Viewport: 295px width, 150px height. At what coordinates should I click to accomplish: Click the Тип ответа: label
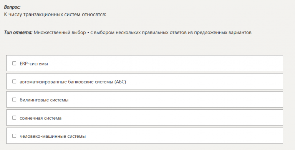tap(18, 33)
